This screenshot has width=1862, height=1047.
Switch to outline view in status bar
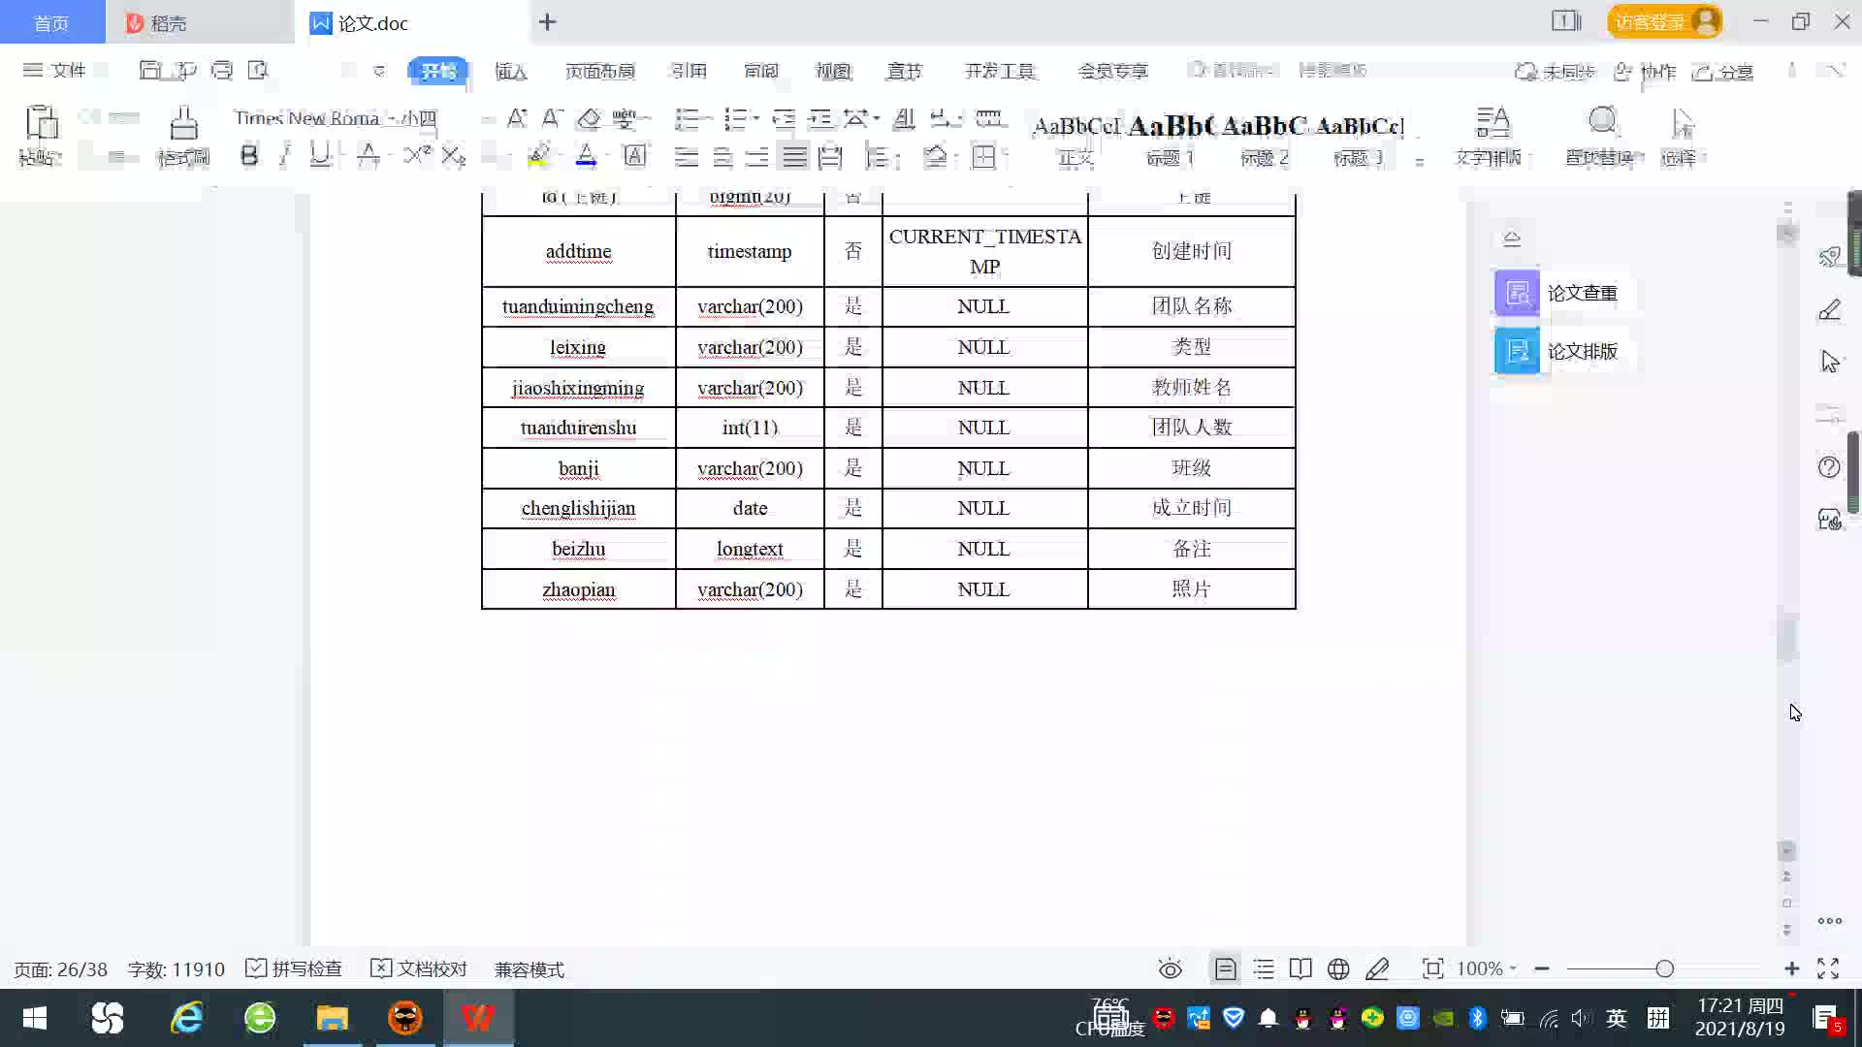click(x=1264, y=968)
